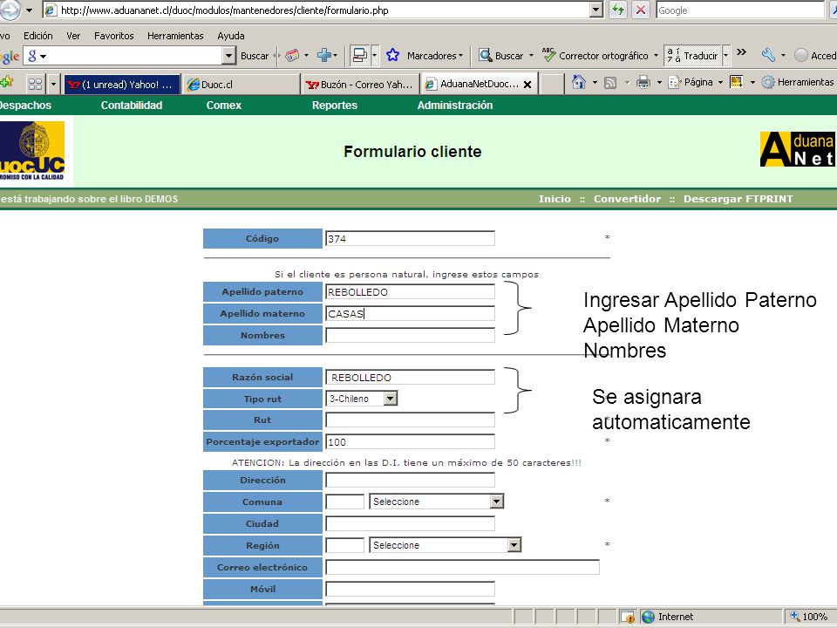
Task: Click the popup blocker window icon in Google toolbar
Action: coord(360,55)
